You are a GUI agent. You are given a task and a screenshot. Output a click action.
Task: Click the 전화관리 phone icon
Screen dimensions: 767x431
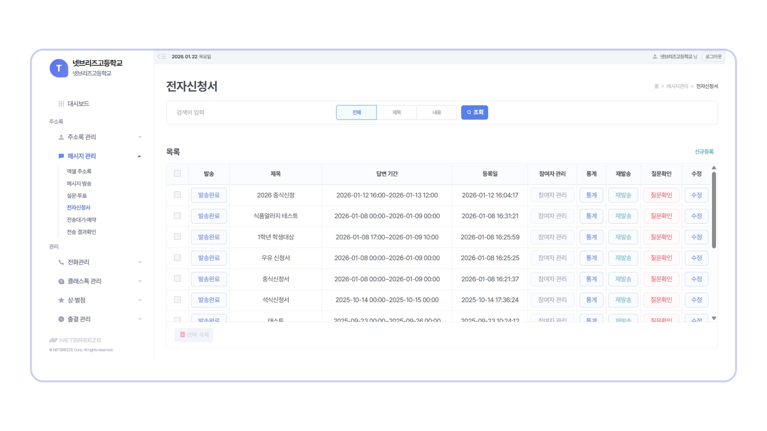coord(61,262)
